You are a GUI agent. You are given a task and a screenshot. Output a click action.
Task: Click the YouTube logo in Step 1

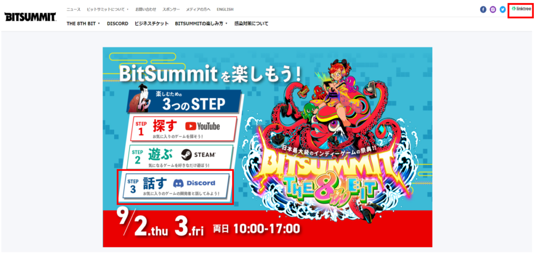tap(203, 126)
